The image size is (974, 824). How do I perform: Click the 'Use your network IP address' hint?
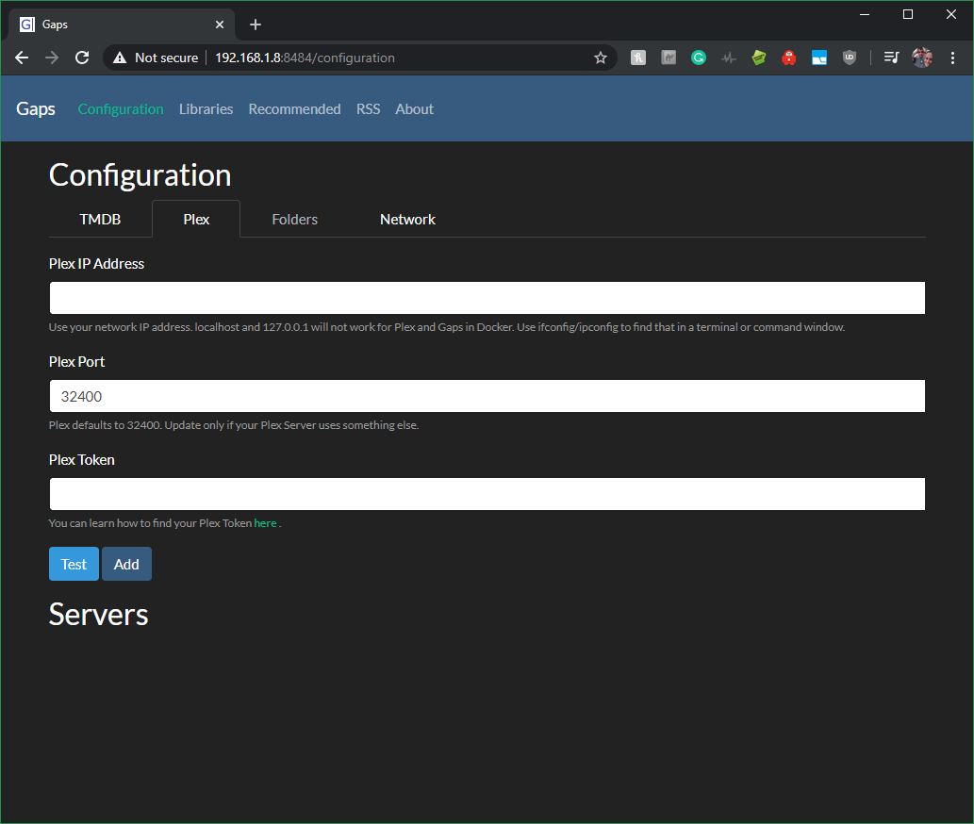pyautogui.click(x=447, y=327)
